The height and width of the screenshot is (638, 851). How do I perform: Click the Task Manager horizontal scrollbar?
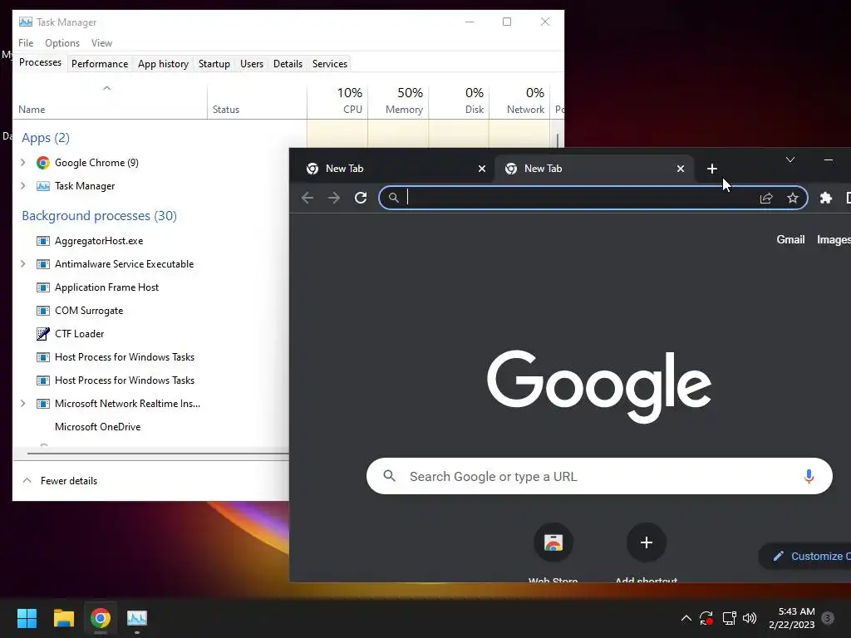pos(157,453)
